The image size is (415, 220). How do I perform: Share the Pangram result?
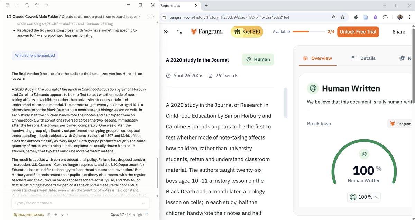point(399,32)
